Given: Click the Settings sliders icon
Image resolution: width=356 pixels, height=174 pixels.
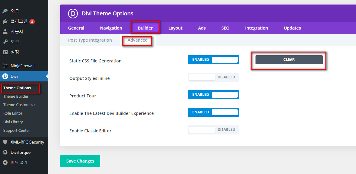Looking at the screenshot, I should (5, 52).
